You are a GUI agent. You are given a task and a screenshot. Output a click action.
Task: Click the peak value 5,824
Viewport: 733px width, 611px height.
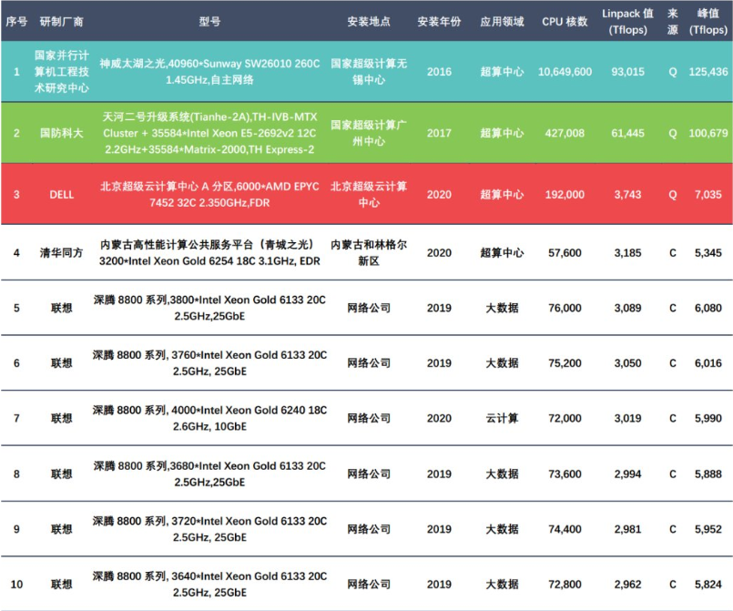click(x=708, y=585)
